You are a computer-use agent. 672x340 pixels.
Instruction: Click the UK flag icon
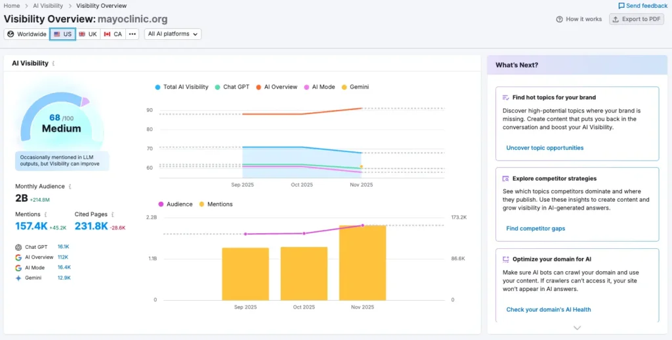point(82,34)
